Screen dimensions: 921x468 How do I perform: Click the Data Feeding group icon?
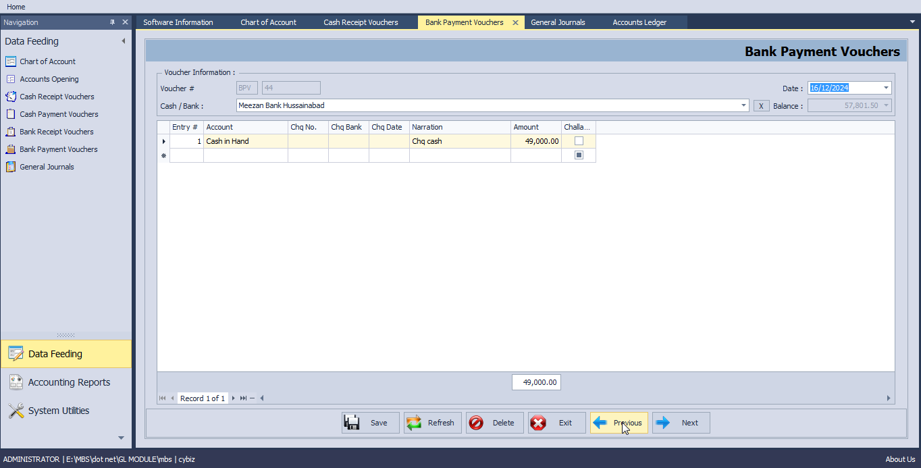tap(16, 353)
